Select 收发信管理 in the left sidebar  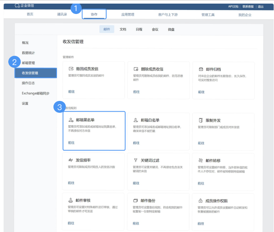36,73
